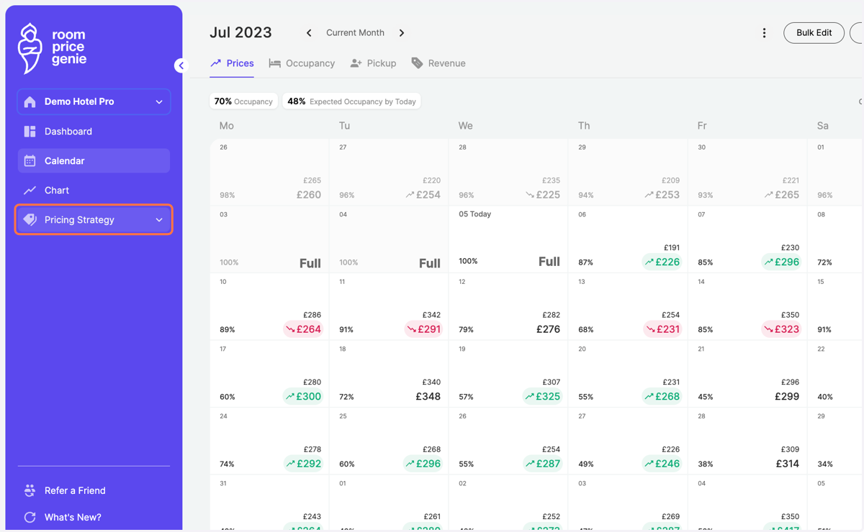Click Current Month button
Screen dimensions: 864x532
click(355, 33)
